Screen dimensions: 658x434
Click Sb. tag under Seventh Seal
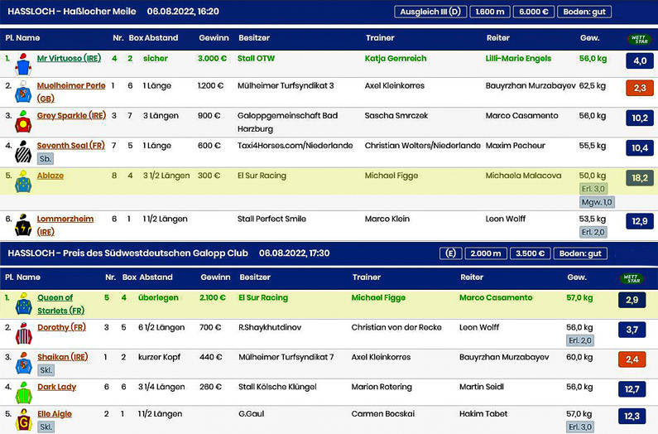[x=46, y=159]
